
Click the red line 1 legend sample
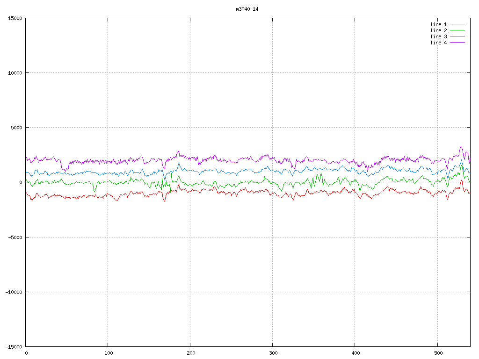click(x=457, y=24)
